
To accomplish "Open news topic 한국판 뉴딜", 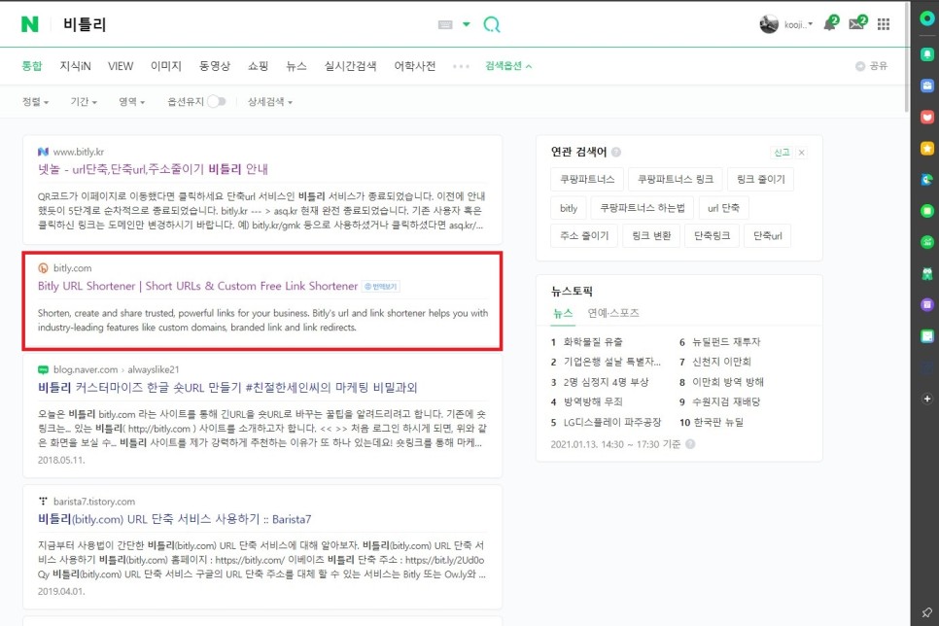I will [x=718, y=422].
